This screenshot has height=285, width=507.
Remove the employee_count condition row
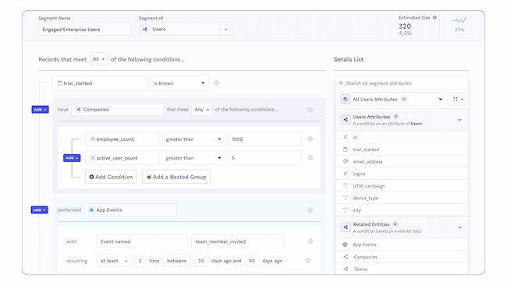[310, 139]
